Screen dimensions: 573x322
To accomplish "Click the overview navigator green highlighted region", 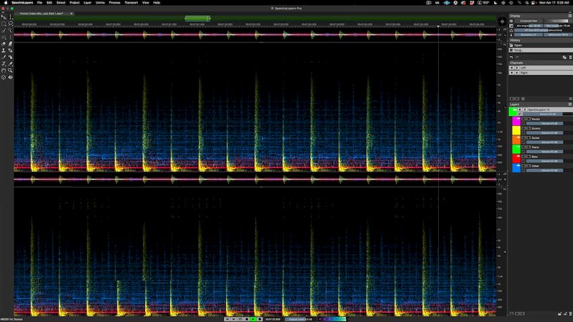I will (198, 18).
